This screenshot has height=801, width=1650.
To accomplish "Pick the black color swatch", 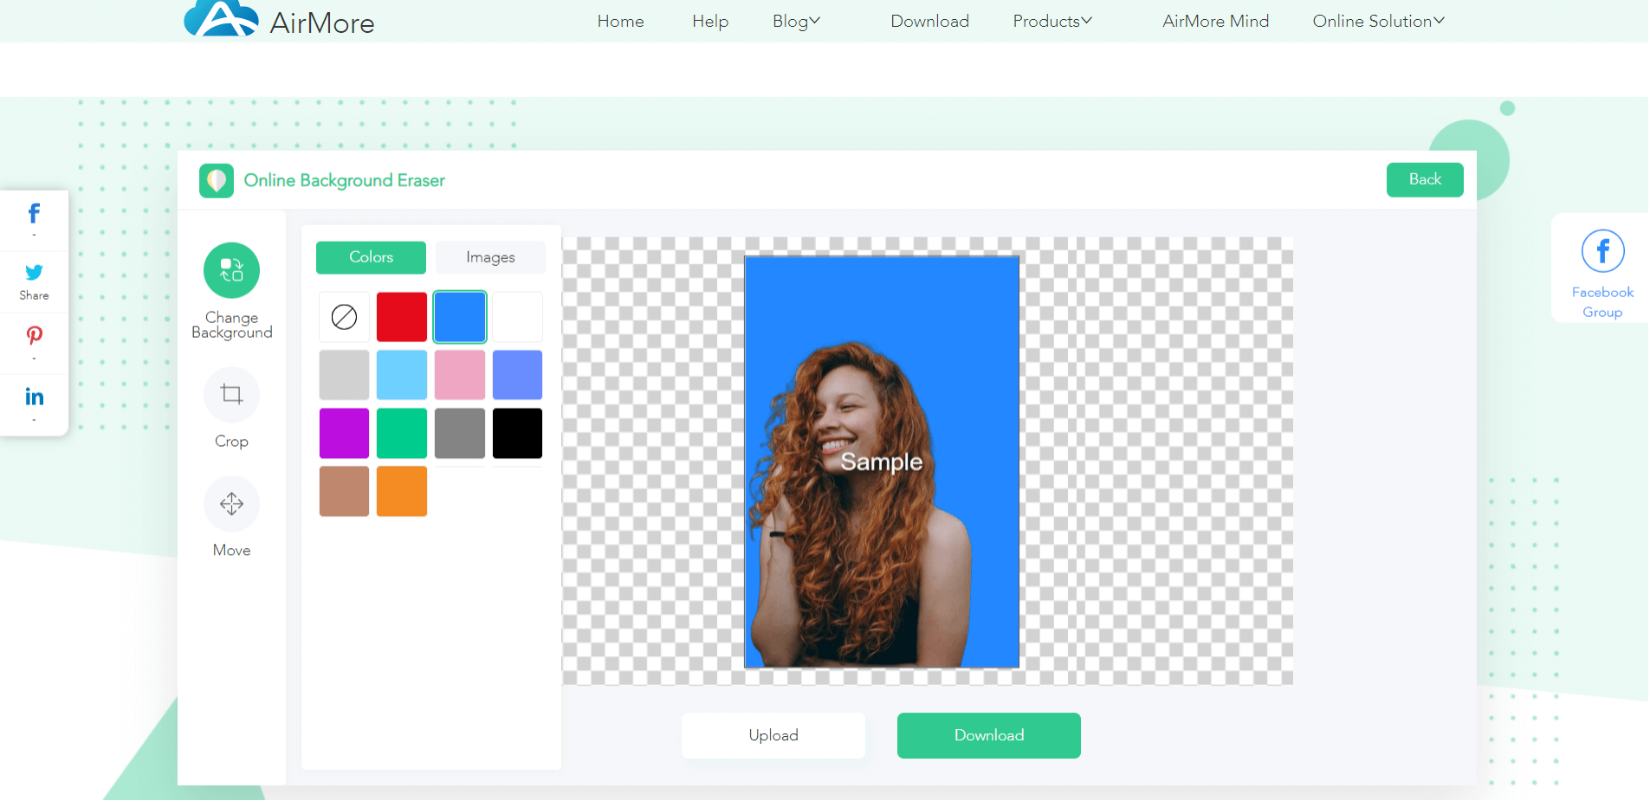I will (517, 433).
